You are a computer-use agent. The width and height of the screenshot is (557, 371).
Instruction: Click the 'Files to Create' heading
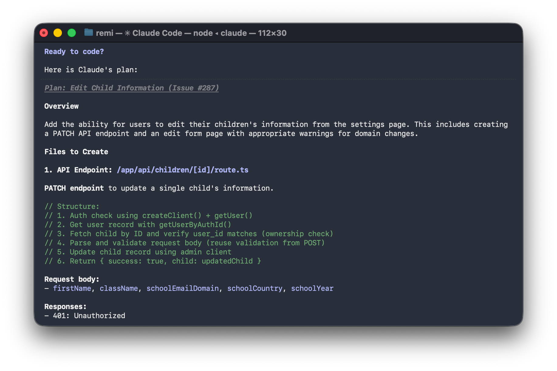pyautogui.click(x=76, y=152)
